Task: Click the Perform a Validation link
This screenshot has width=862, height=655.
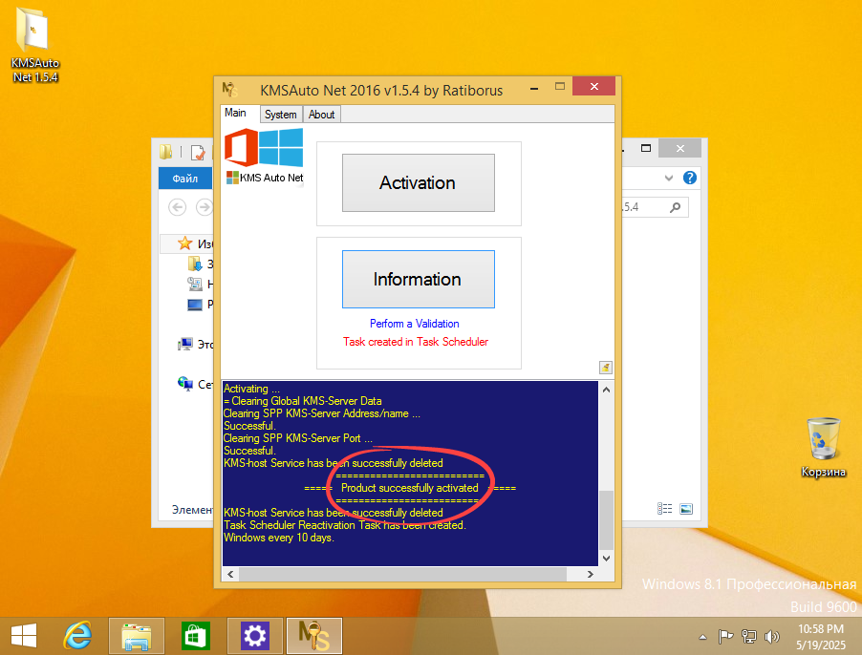Action: point(414,324)
